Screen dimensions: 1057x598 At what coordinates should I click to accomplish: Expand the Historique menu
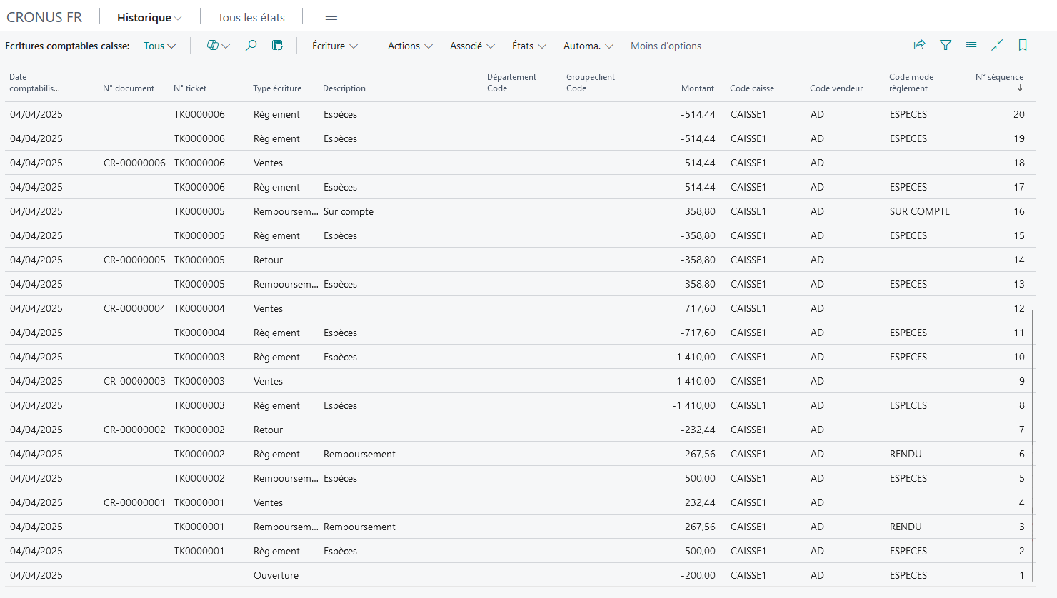(x=149, y=17)
